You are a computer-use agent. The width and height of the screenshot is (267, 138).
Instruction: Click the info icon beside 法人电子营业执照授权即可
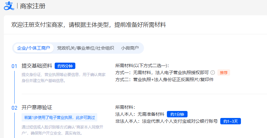tap(213, 72)
